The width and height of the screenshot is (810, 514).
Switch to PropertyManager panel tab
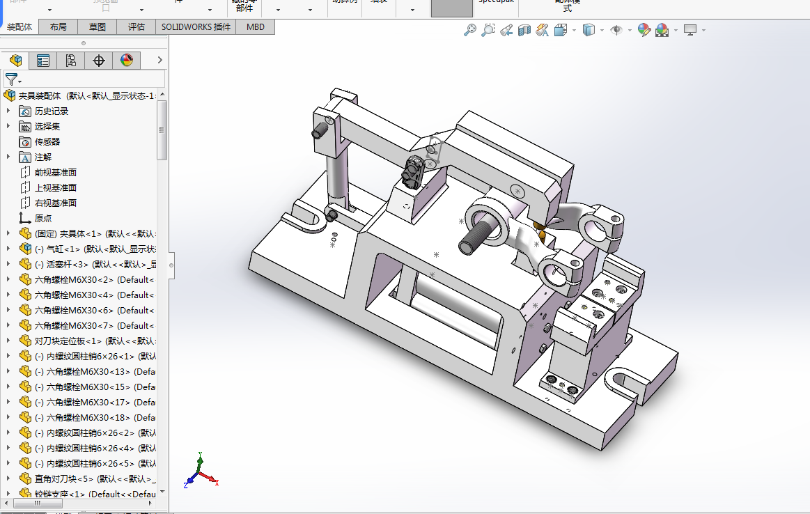point(43,61)
